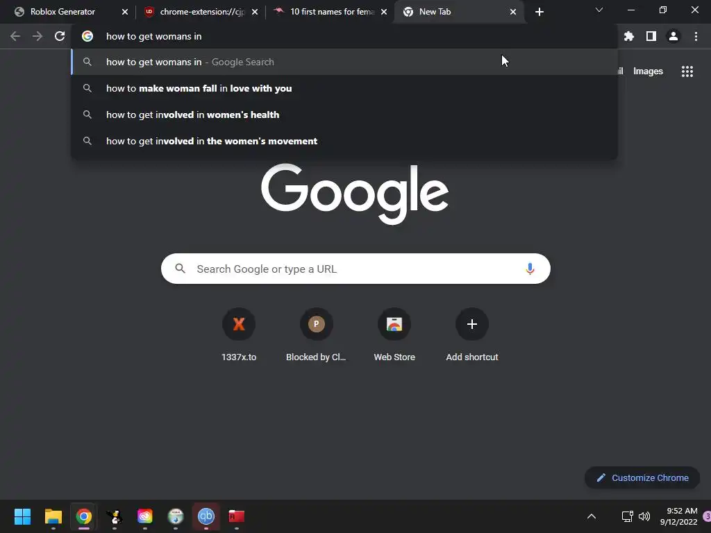Open the Web Store shortcut

[x=394, y=335]
